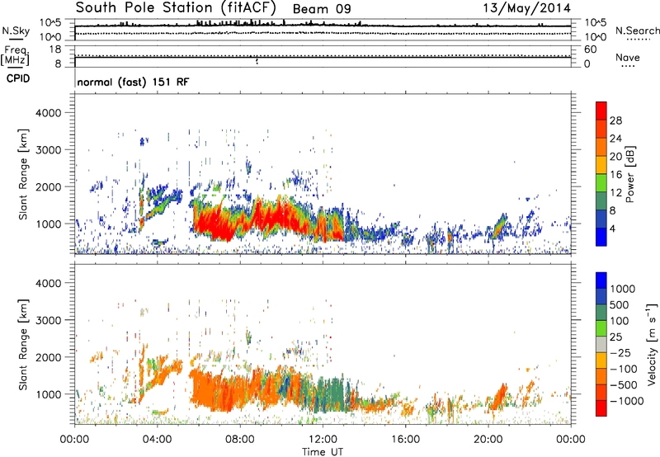Click the 12:00 time tick label
660x457 pixels.
click(323, 440)
